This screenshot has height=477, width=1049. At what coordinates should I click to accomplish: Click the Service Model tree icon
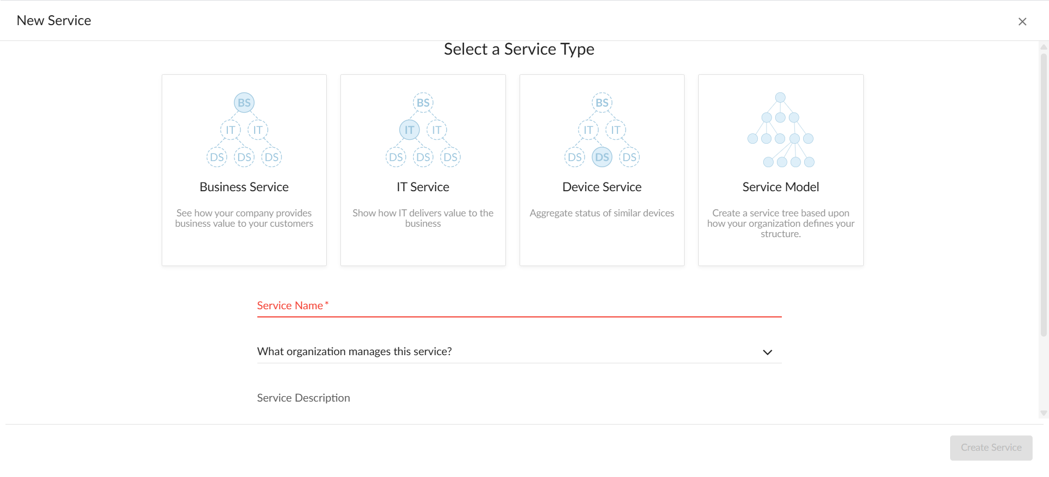click(780, 130)
